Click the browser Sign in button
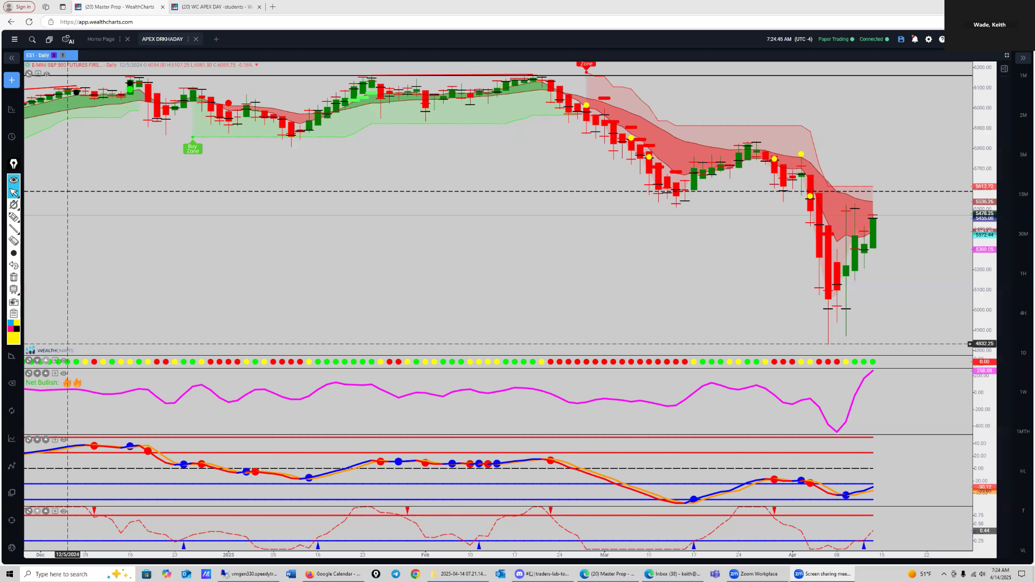The image size is (1035, 582). click(x=19, y=7)
